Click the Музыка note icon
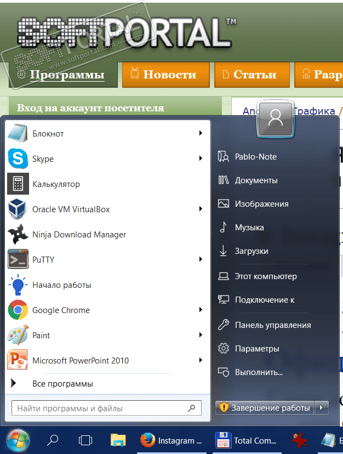 (x=223, y=228)
